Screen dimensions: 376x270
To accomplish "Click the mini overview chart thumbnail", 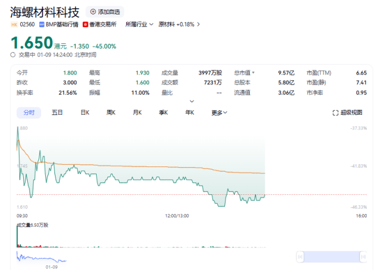I will pyautogui.click(x=42, y=257).
